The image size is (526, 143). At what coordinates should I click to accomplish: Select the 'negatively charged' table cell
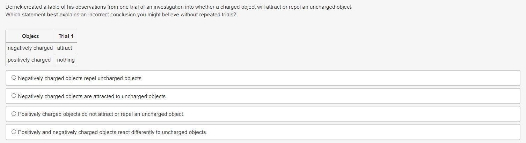click(30, 48)
